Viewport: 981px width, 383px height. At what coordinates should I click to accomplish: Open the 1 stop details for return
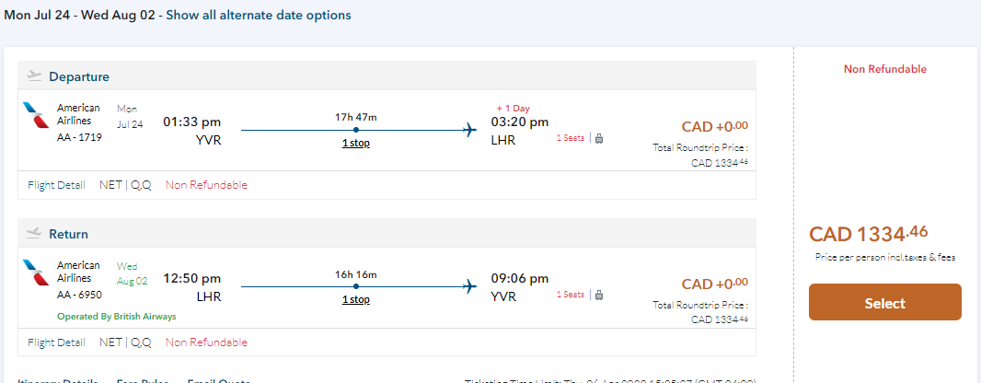click(355, 300)
